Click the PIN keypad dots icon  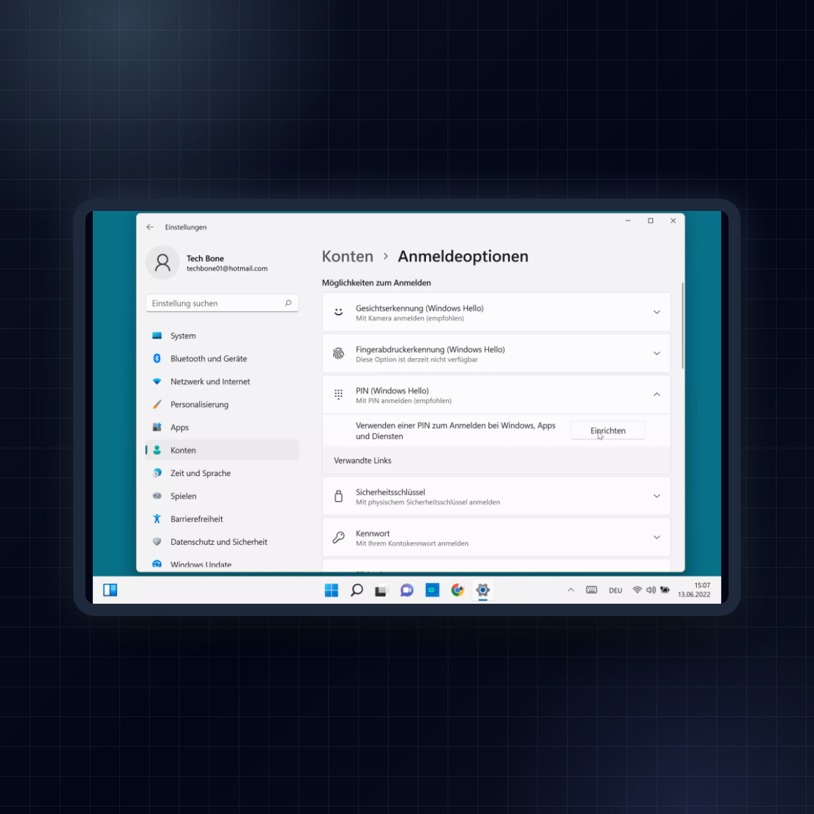(x=338, y=395)
